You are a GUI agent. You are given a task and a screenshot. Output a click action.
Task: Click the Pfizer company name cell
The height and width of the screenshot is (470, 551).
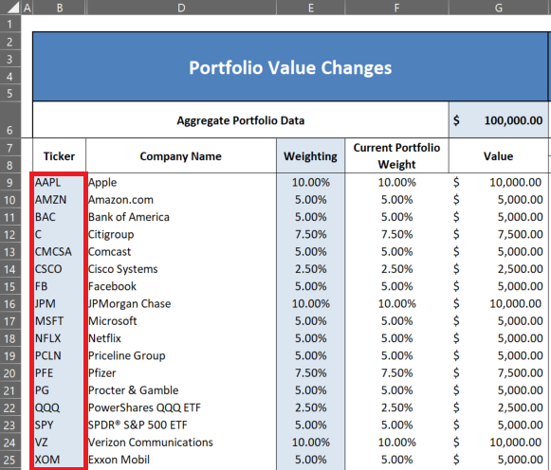coord(181,373)
